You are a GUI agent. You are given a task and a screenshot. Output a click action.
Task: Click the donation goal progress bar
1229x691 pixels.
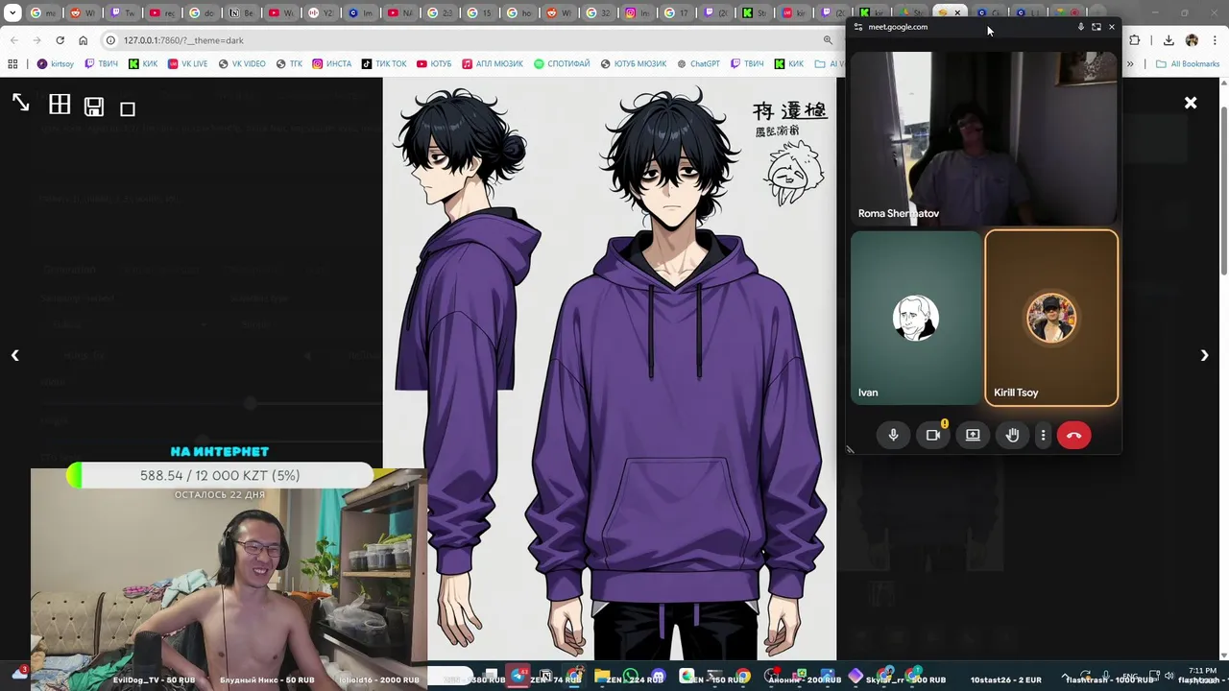pyautogui.click(x=219, y=476)
